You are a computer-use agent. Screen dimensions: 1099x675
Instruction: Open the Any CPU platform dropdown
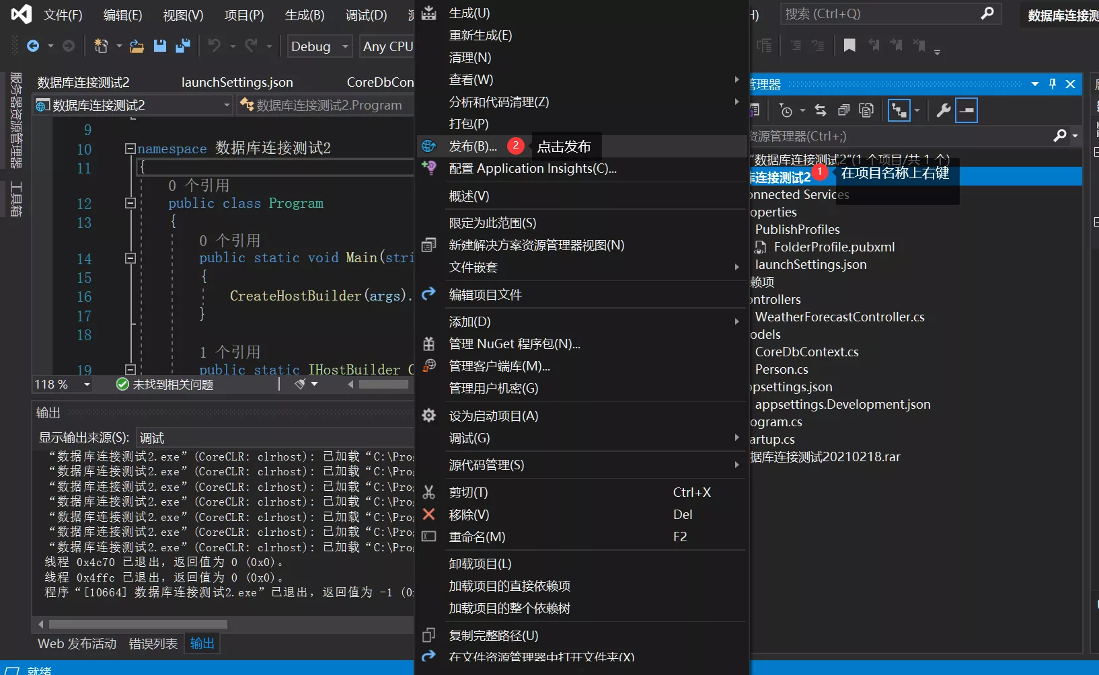pyautogui.click(x=387, y=46)
